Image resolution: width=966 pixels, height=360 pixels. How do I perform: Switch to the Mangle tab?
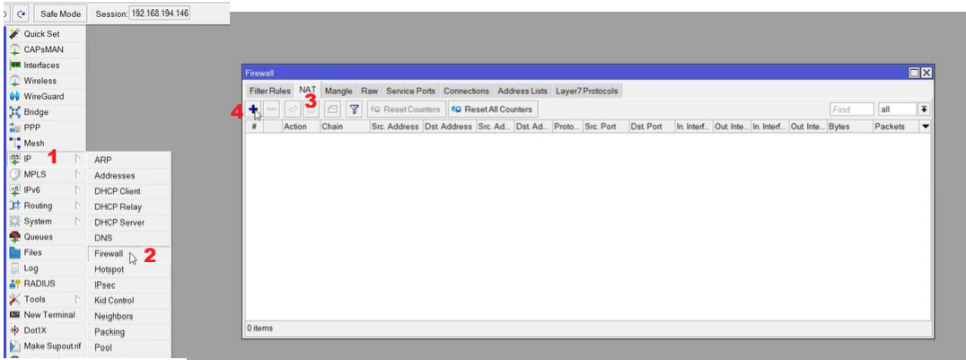click(338, 91)
